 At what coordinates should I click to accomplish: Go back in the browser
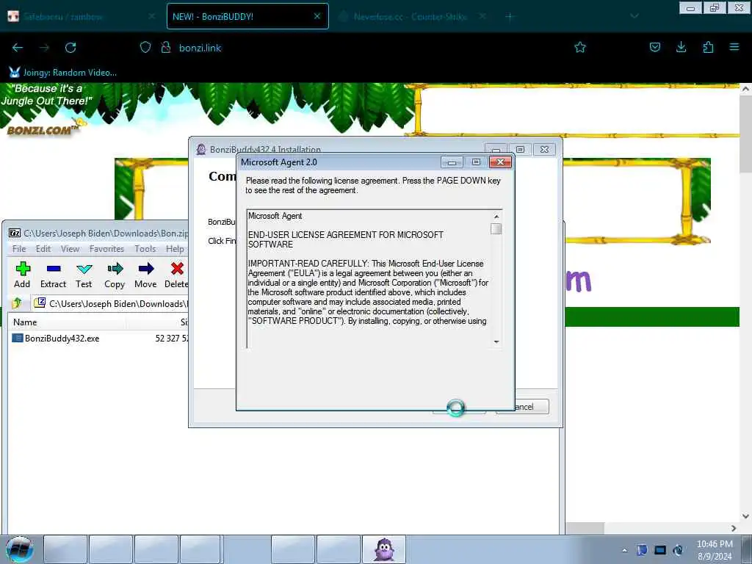[18, 48]
